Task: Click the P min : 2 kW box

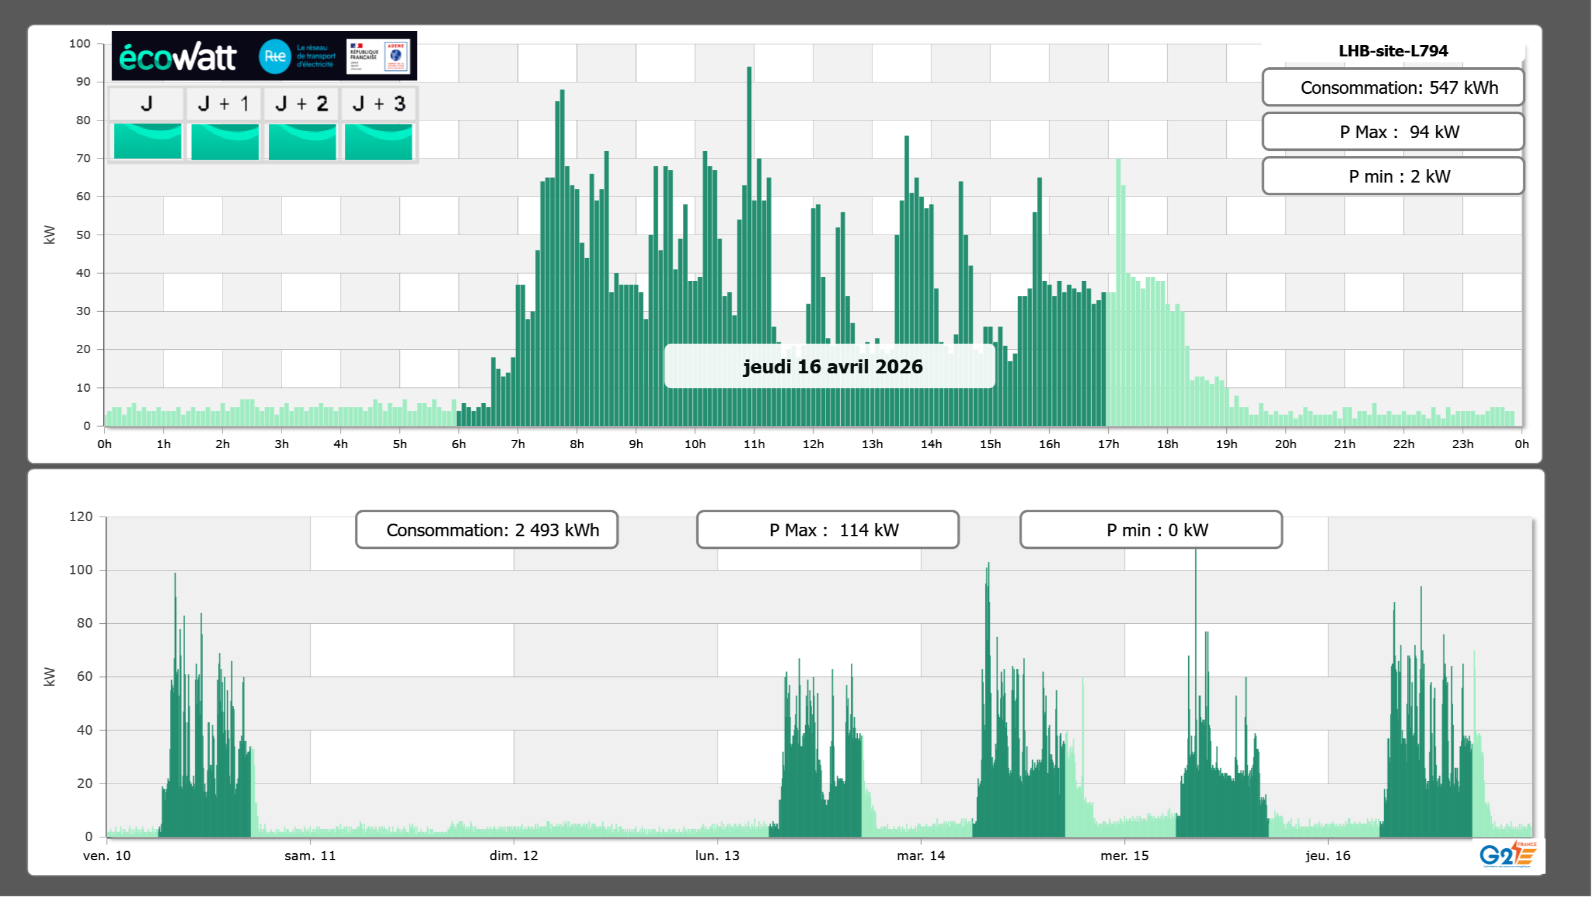Action: 1393,176
